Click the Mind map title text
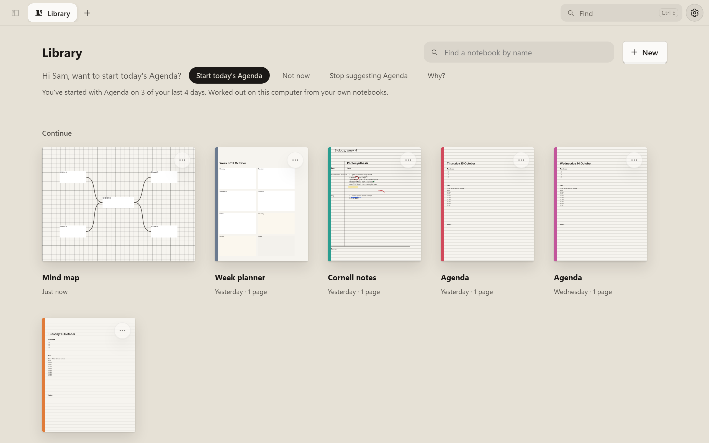Viewport: 709px width, 443px height. point(61,277)
